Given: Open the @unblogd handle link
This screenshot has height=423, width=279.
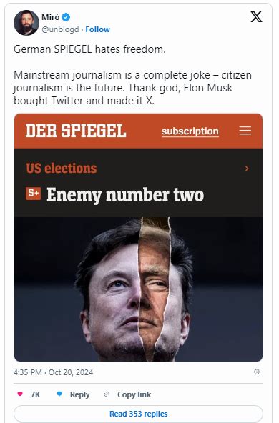Looking at the screenshot, I should 60,29.
